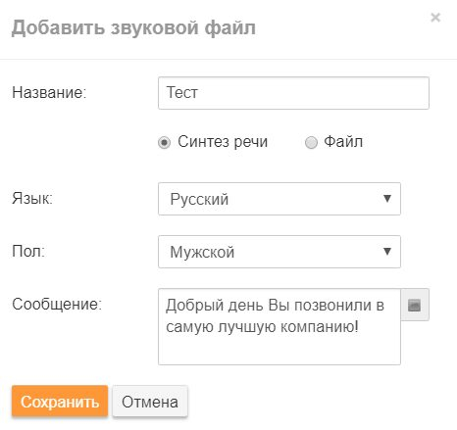Click the Пол: field label

[28, 251]
